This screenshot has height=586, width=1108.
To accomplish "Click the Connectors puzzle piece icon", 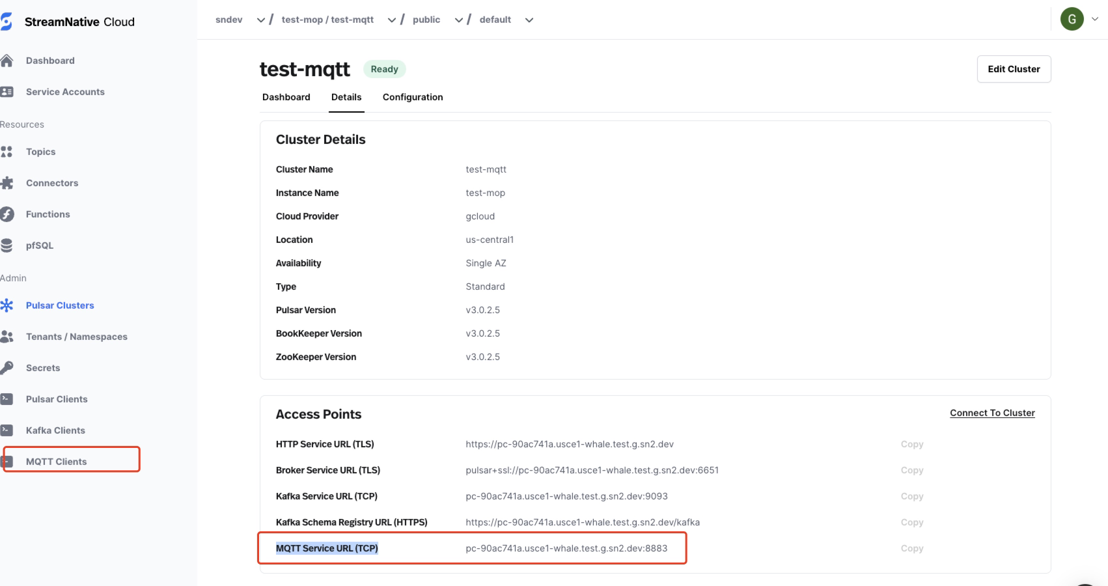I will (x=7, y=183).
